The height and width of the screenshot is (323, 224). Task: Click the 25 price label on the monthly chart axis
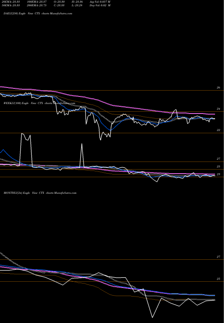pos(218,279)
